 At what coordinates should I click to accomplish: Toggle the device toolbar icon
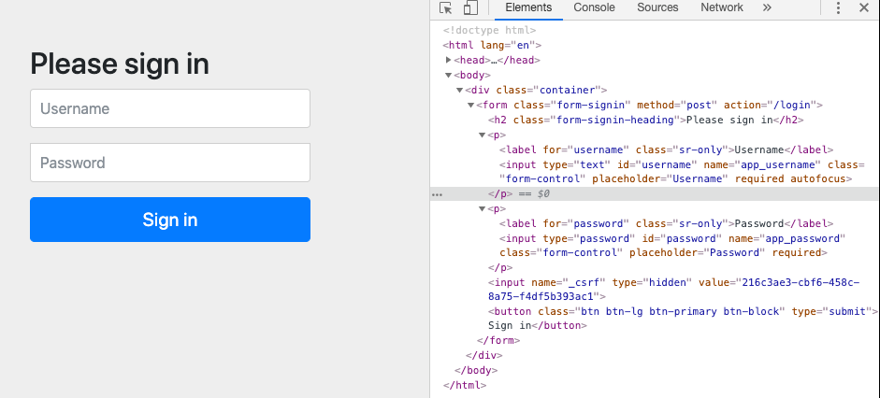[470, 7]
